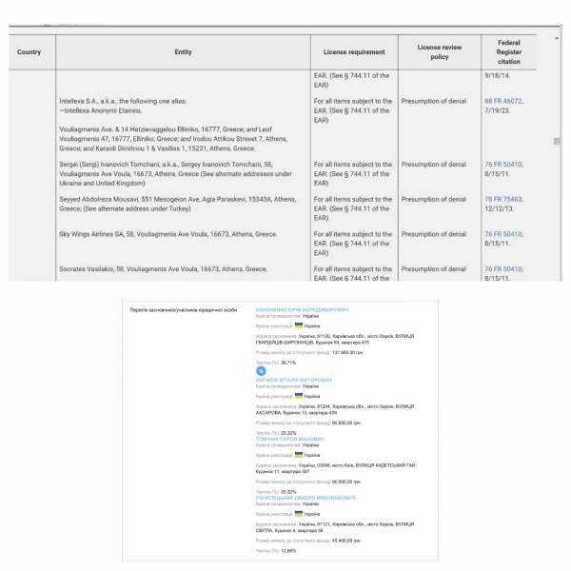The height and width of the screenshot is (571, 571).
Task: Click the Seyyed Abdolreza Mousavi entity text
Action: point(178,204)
